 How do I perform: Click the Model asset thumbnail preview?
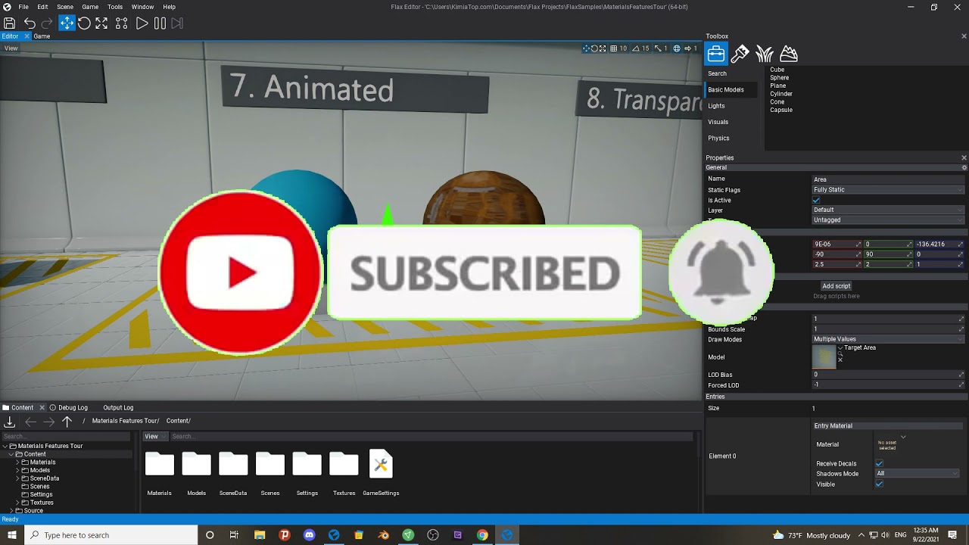[824, 357]
